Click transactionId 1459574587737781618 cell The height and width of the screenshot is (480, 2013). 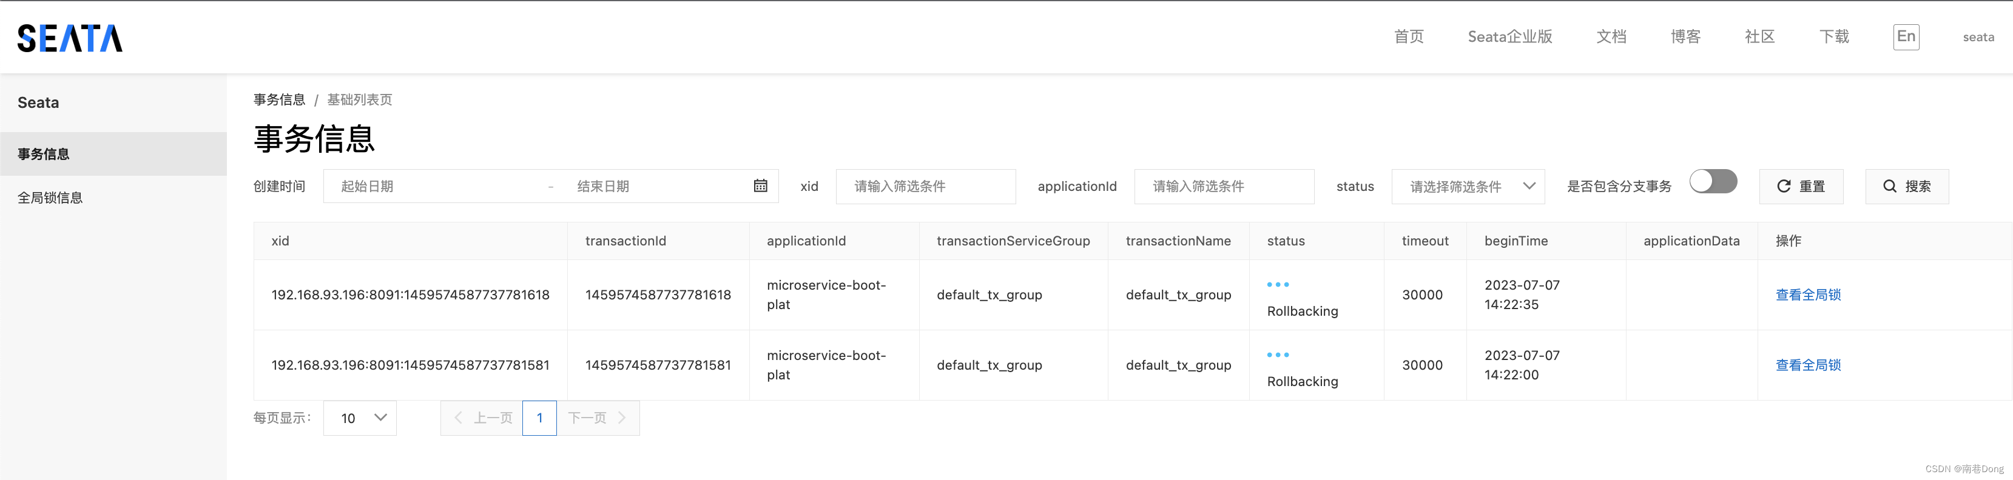[x=658, y=295]
